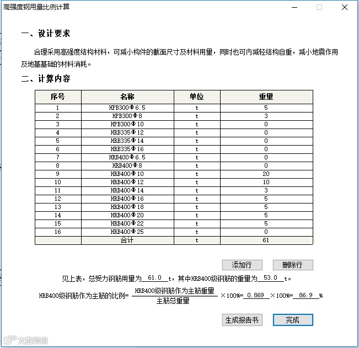This screenshot has width=359, height=348.
Task: Click the 生成报告书 button
Action: tap(242, 320)
